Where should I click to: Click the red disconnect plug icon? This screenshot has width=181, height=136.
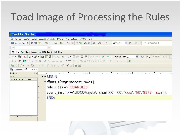(100, 43)
